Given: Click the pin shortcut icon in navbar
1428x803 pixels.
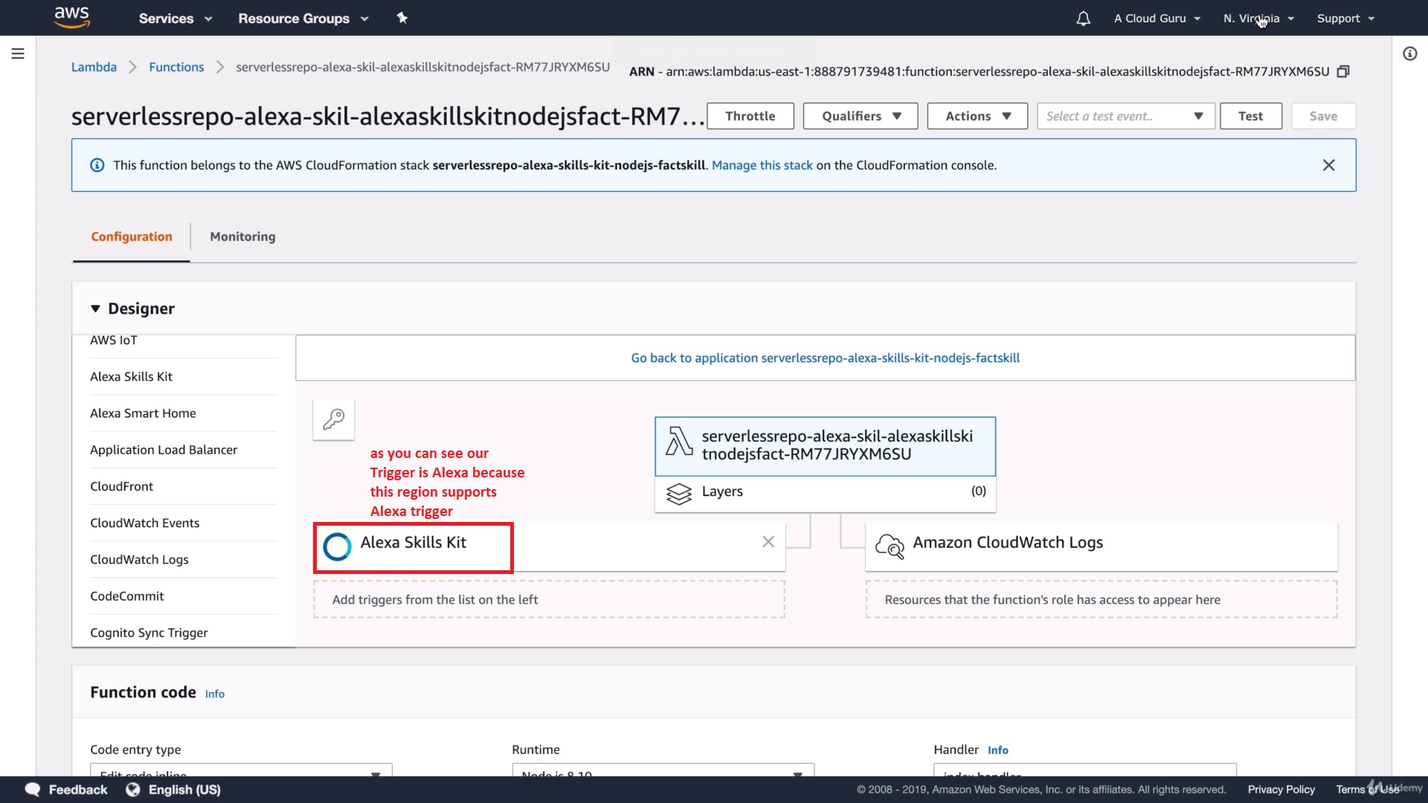Looking at the screenshot, I should click(x=402, y=18).
